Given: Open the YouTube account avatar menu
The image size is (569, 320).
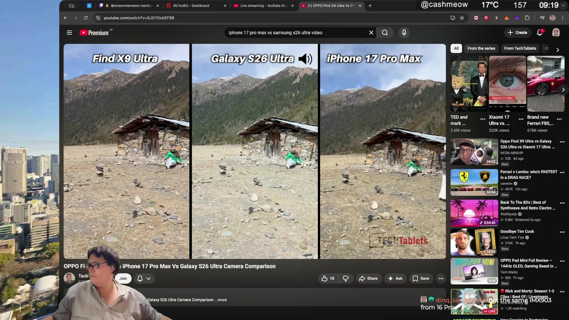Looking at the screenshot, I should tap(556, 32).
